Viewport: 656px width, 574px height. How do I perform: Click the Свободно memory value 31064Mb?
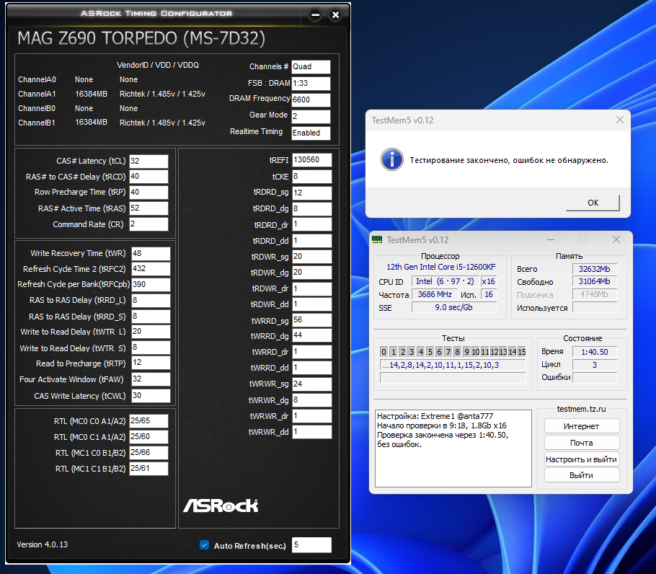click(x=595, y=281)
